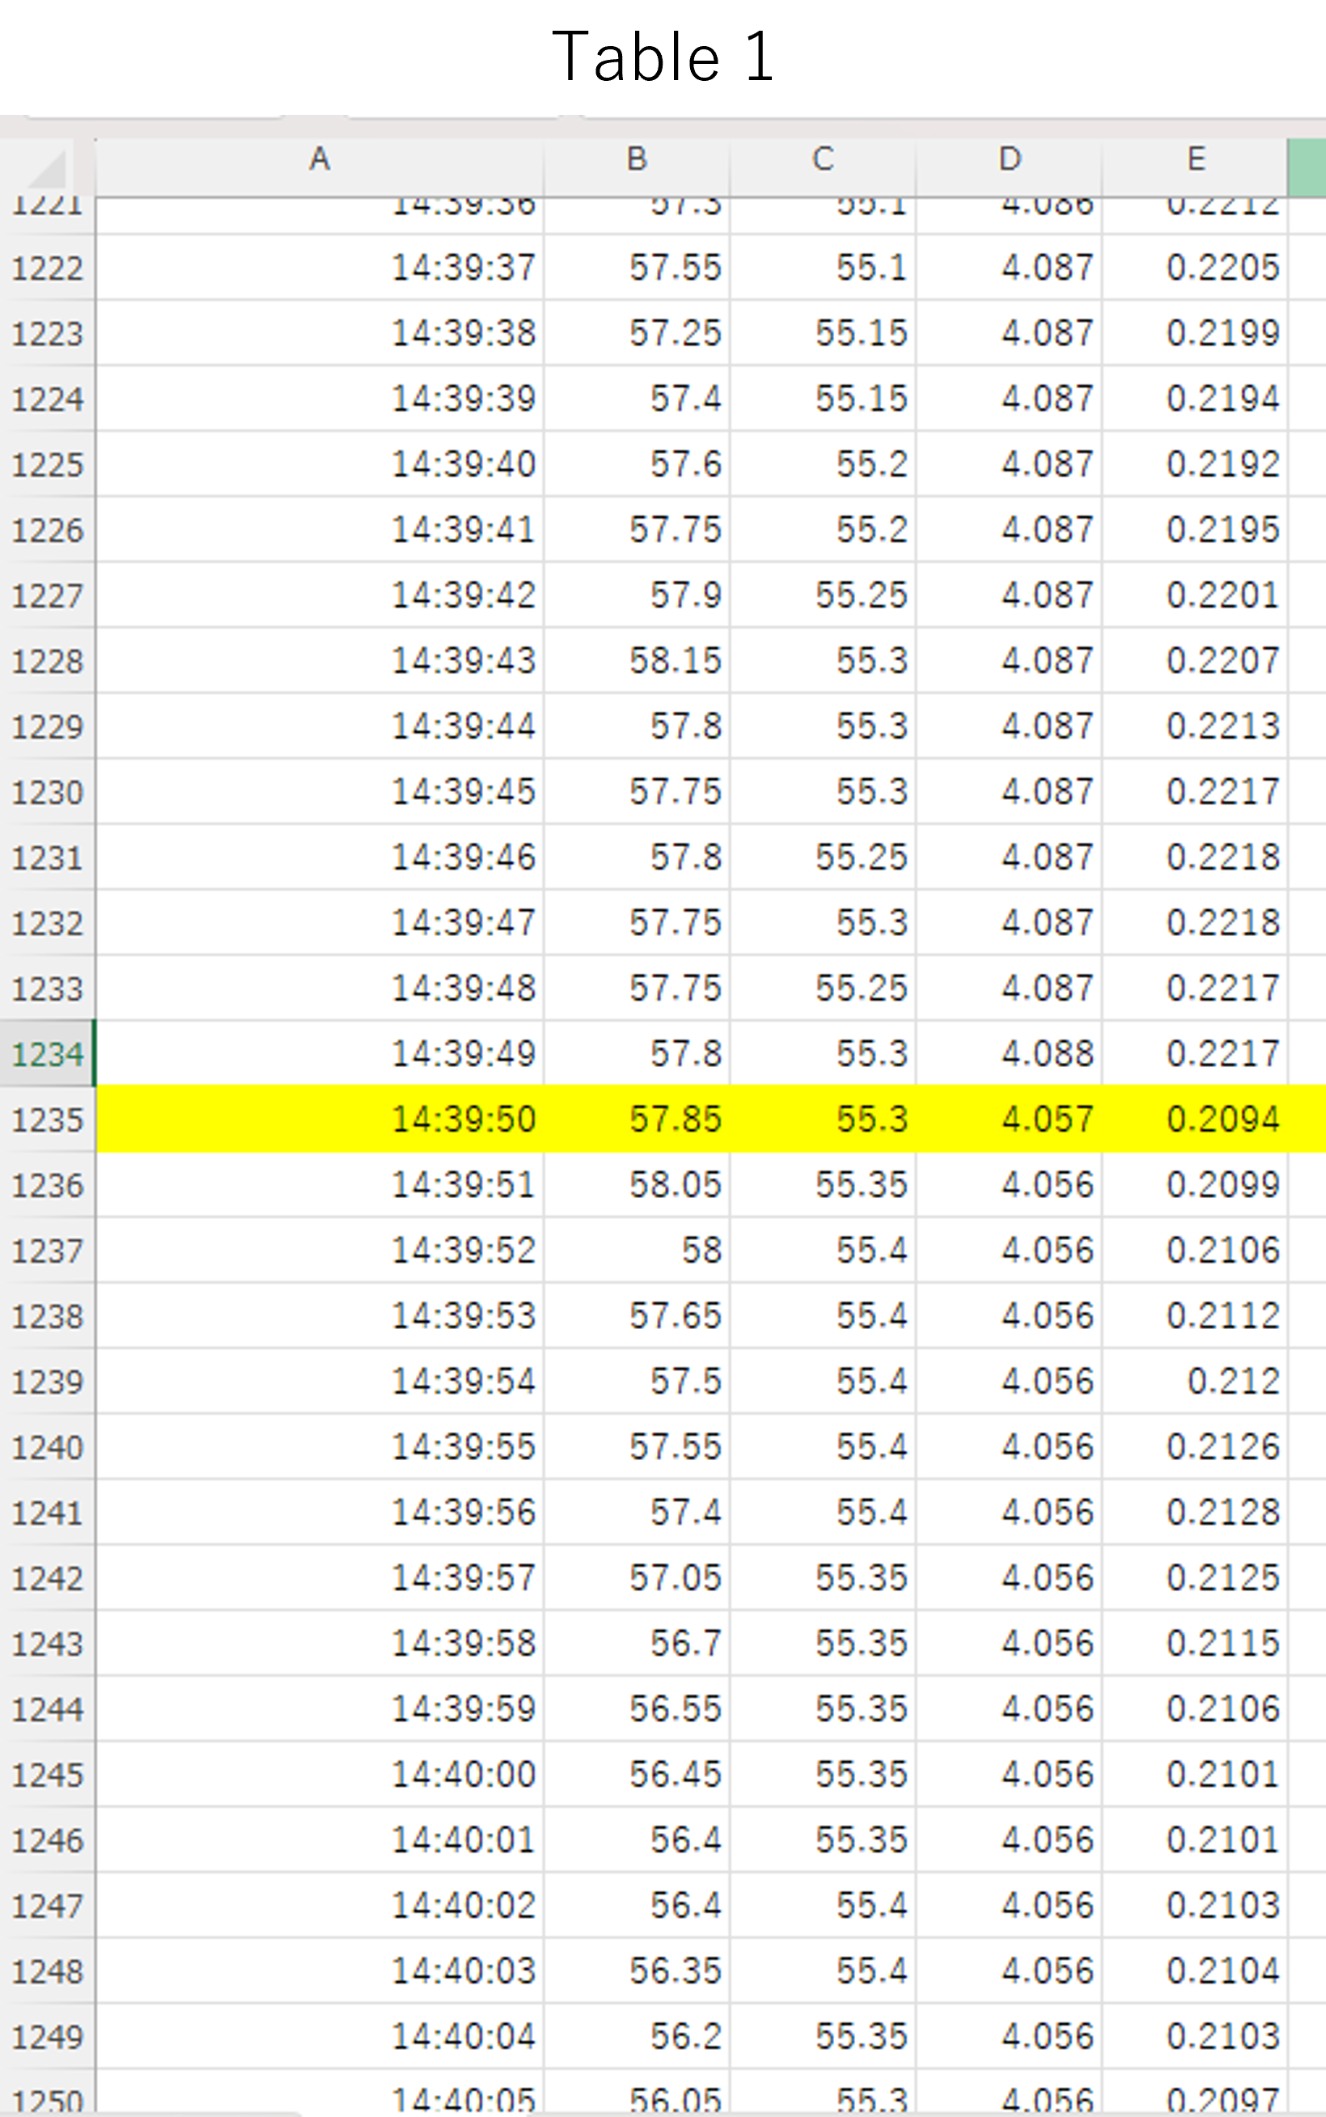Select highlighted row header 1235
The height and width of the screenshot is (2117, 1326).
click(x=48, y=1119)
